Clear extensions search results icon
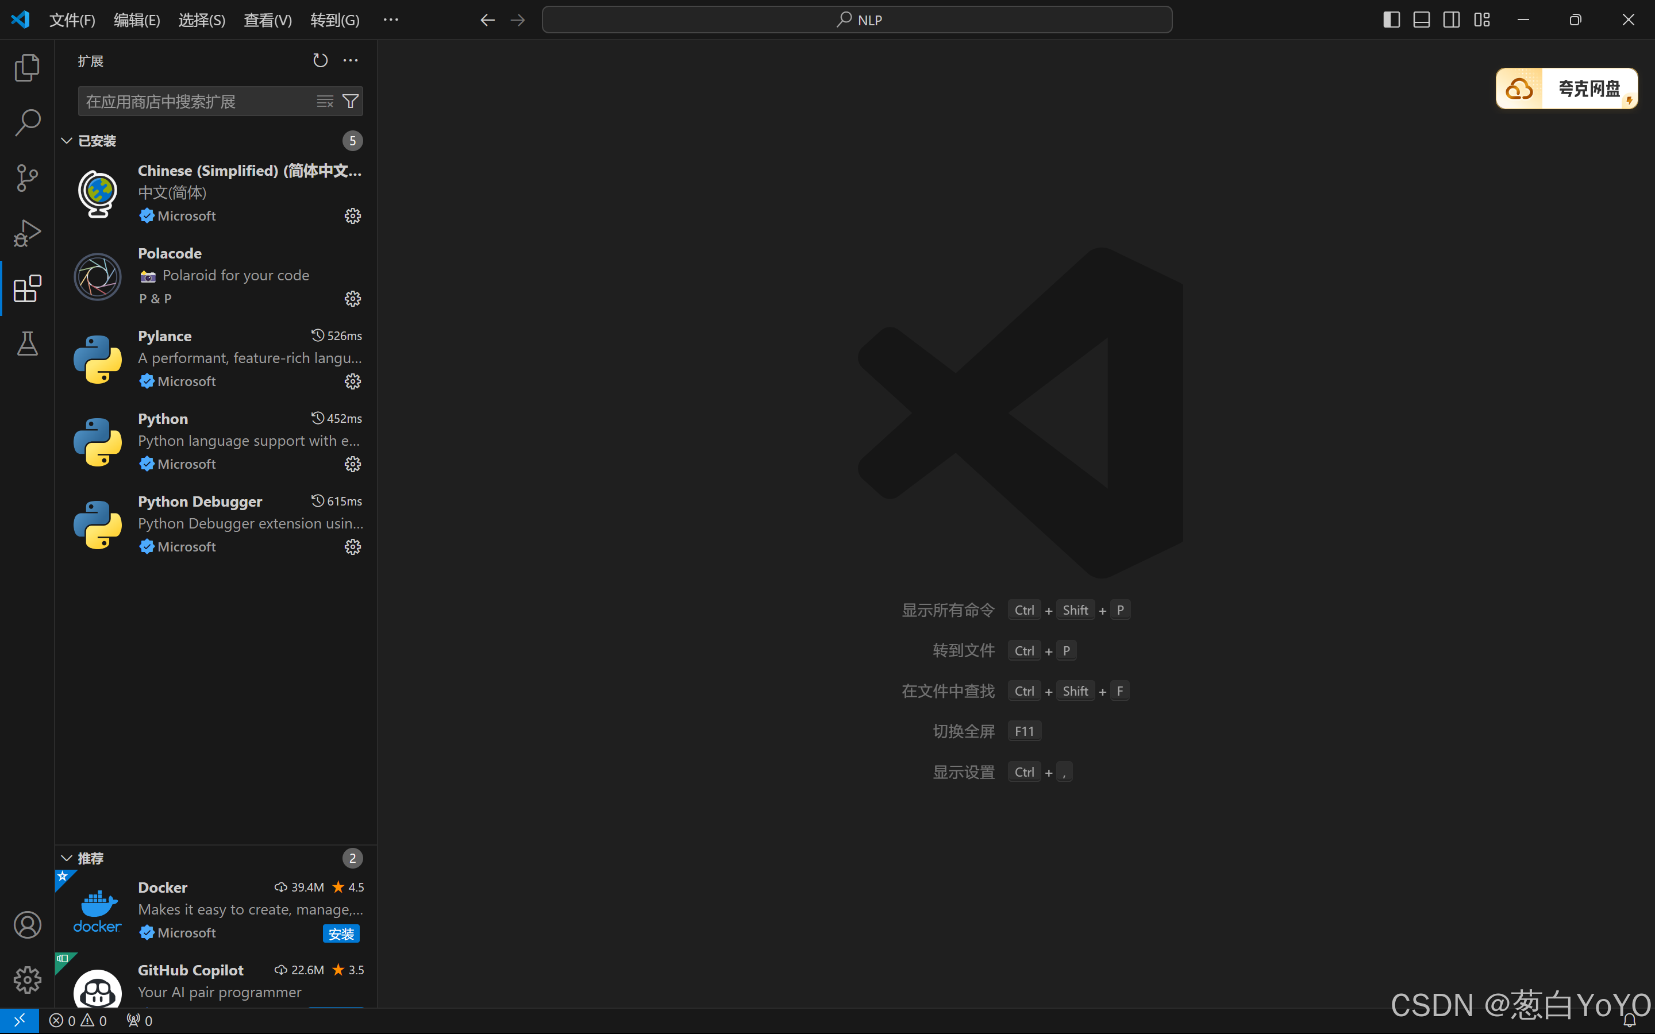Image resolution: width=1655 pixels, height=1034 pixels. pos(325,101)
